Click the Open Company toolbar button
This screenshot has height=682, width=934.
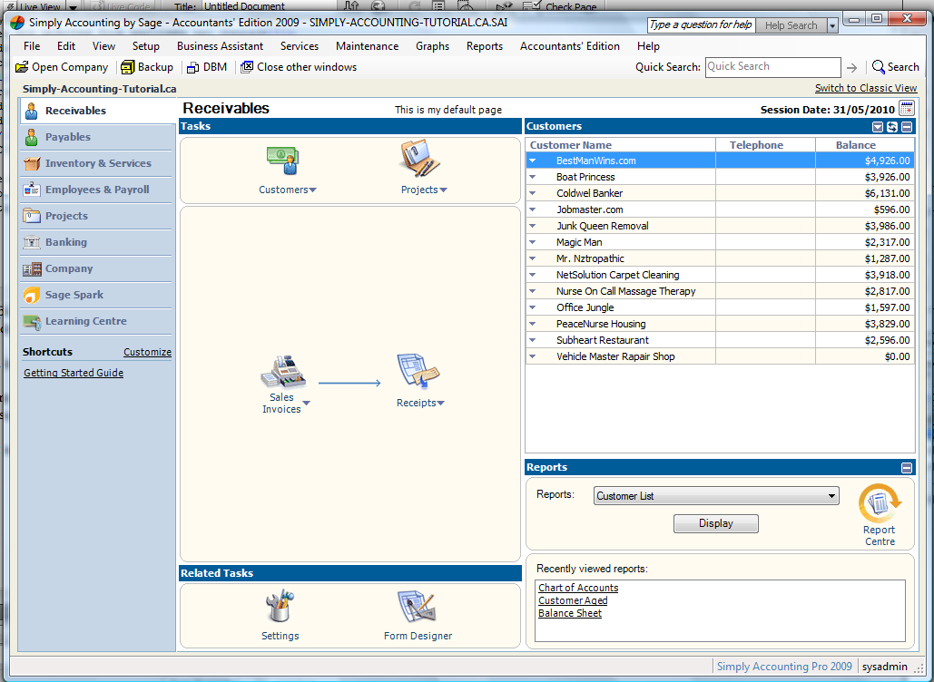coord(62,67)
